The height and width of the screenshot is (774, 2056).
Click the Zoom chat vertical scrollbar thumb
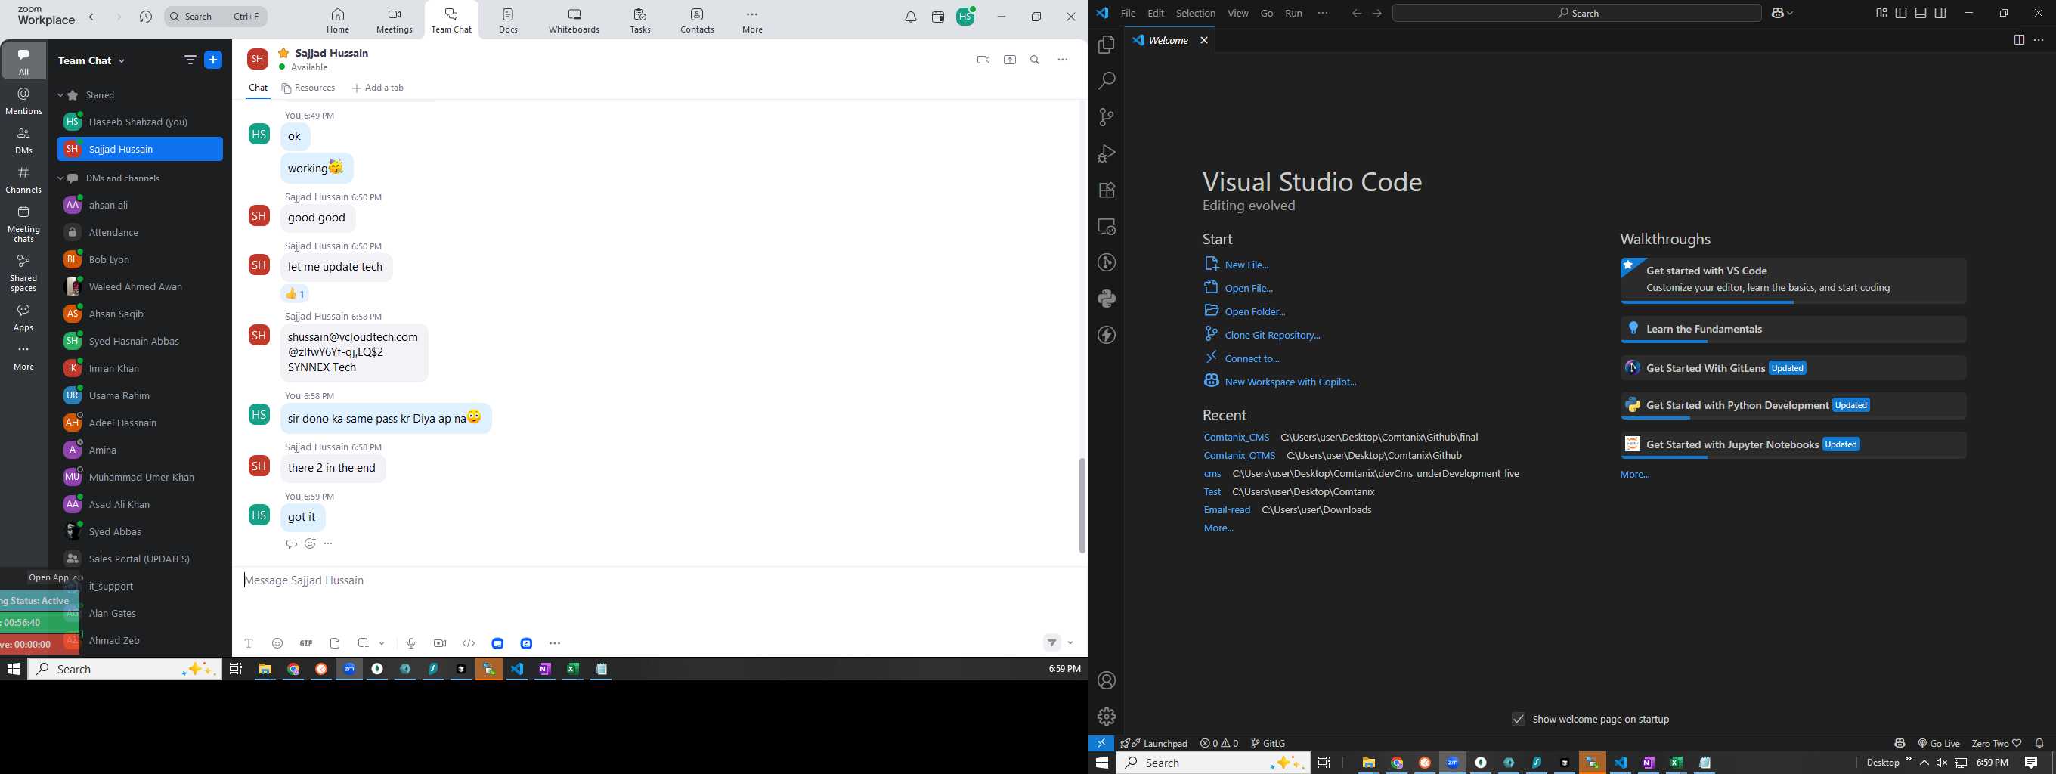click(1082, 505)
